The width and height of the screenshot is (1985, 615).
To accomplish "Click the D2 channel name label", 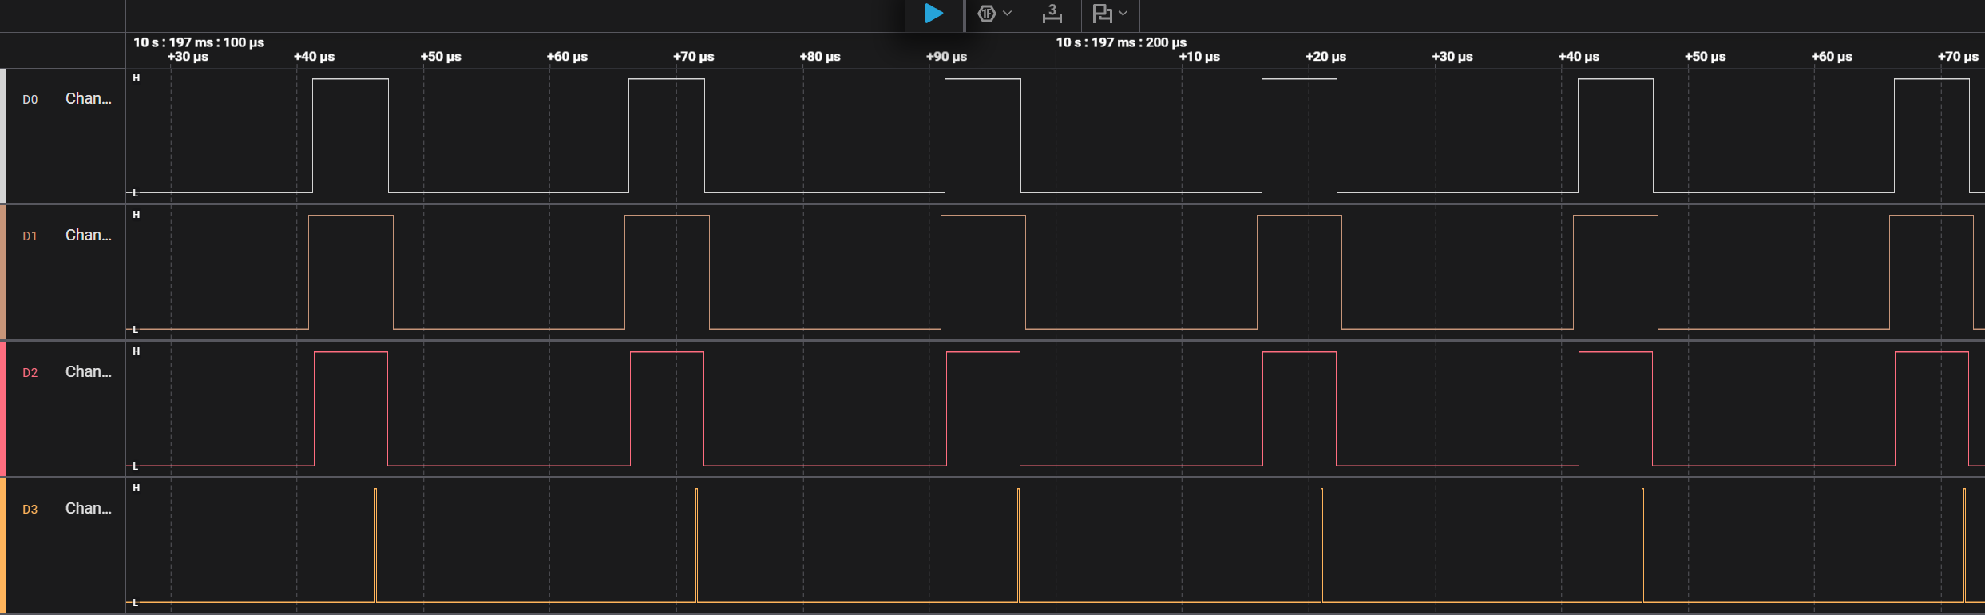I will point(88,372).
